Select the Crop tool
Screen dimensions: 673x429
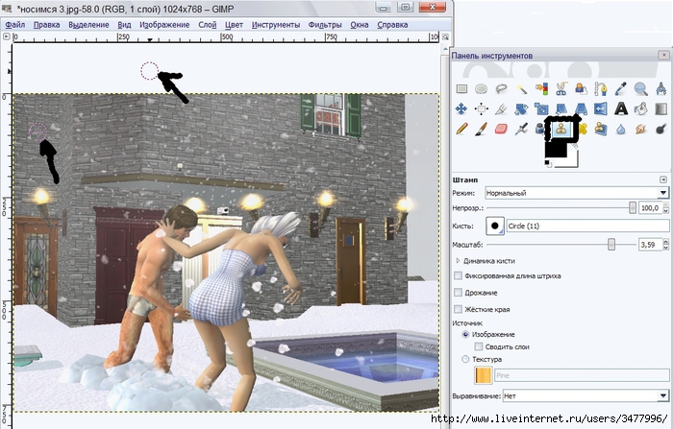(x=501, y=108)
